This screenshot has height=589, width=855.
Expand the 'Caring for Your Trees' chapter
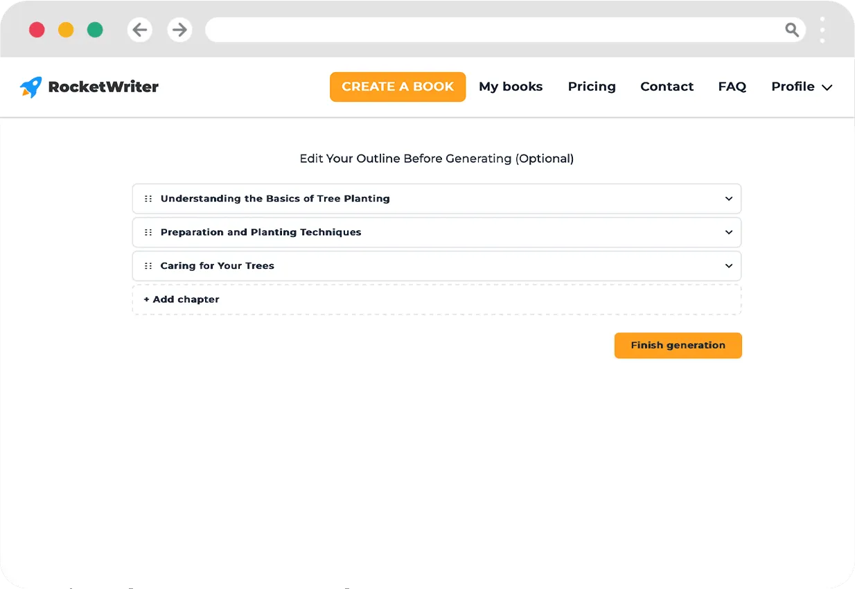(x=728, y=265)
